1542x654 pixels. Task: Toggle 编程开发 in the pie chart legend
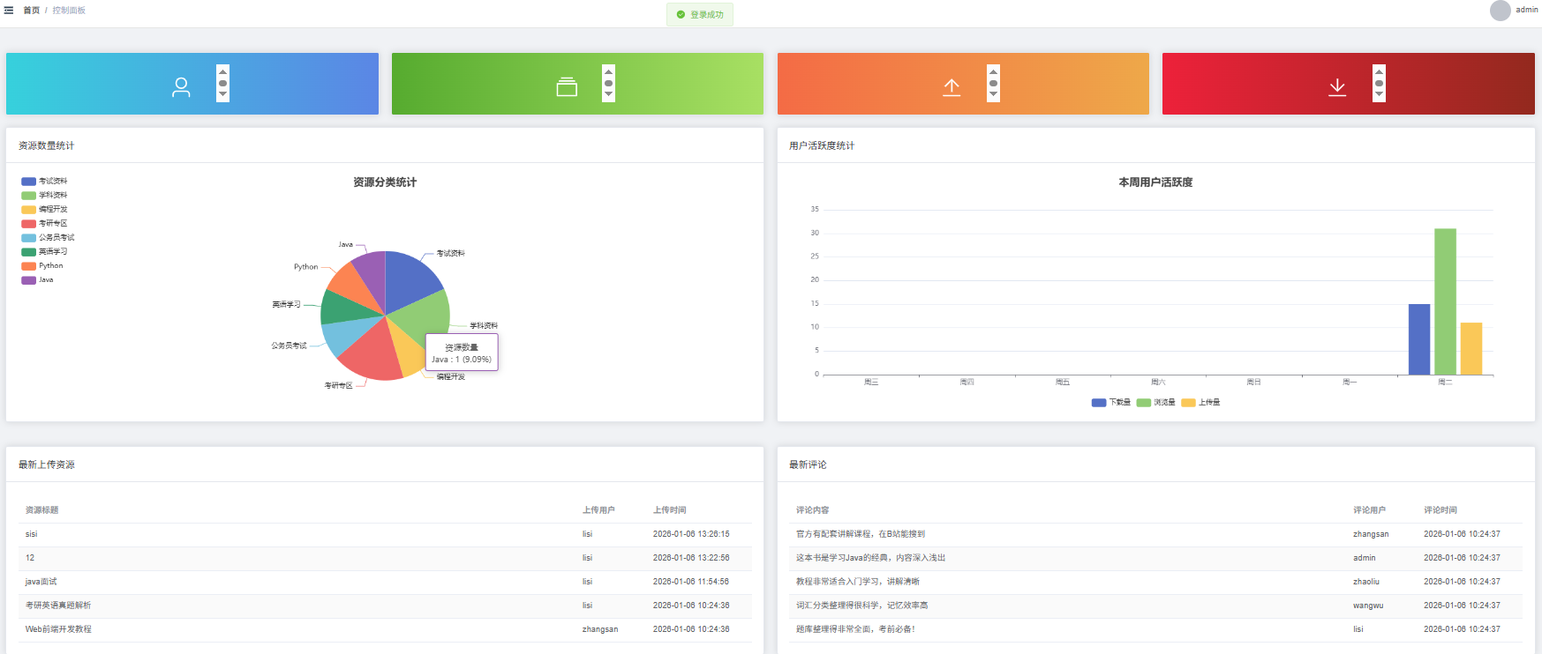click(44, 210)
